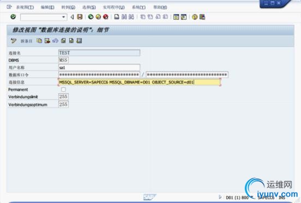301x203 pixels.
Task: Collapse command field with triangle arrow
Action: (72, 17)
